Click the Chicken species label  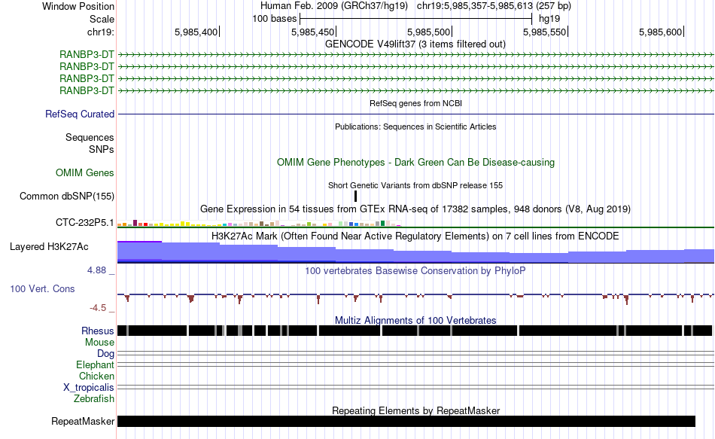click(x=96, y=376)
